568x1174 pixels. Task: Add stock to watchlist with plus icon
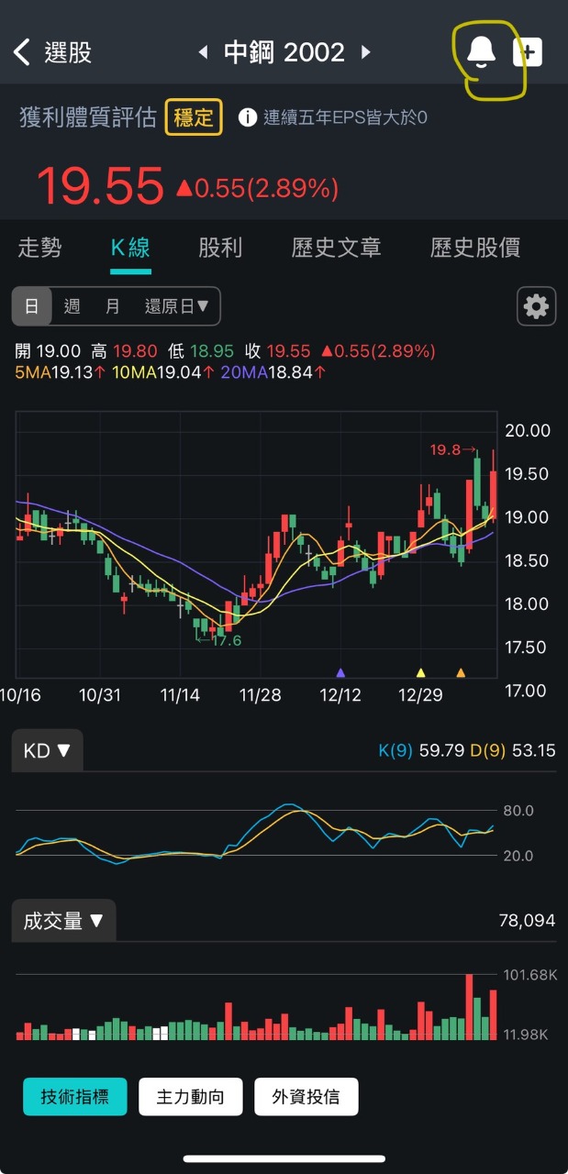coord(528,52)
